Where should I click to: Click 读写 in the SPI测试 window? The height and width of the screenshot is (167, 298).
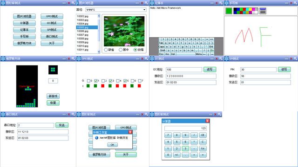coord(284,70)
